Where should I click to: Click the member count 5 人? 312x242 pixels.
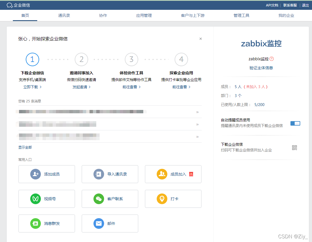point(238,87)
